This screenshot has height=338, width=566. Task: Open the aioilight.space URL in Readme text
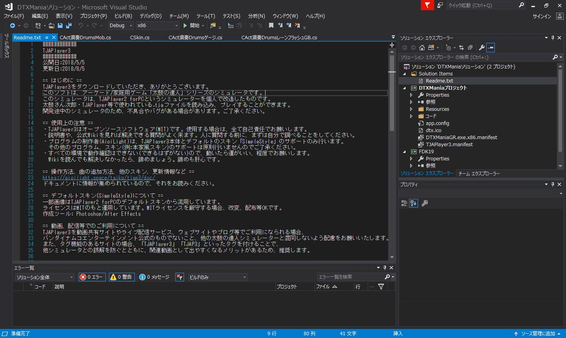[x=99, y=178]
